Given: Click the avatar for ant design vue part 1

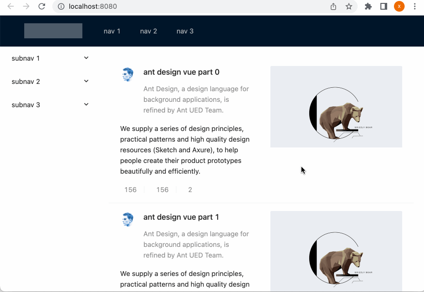Looking at the screenshot, I should tap(127, 219).
